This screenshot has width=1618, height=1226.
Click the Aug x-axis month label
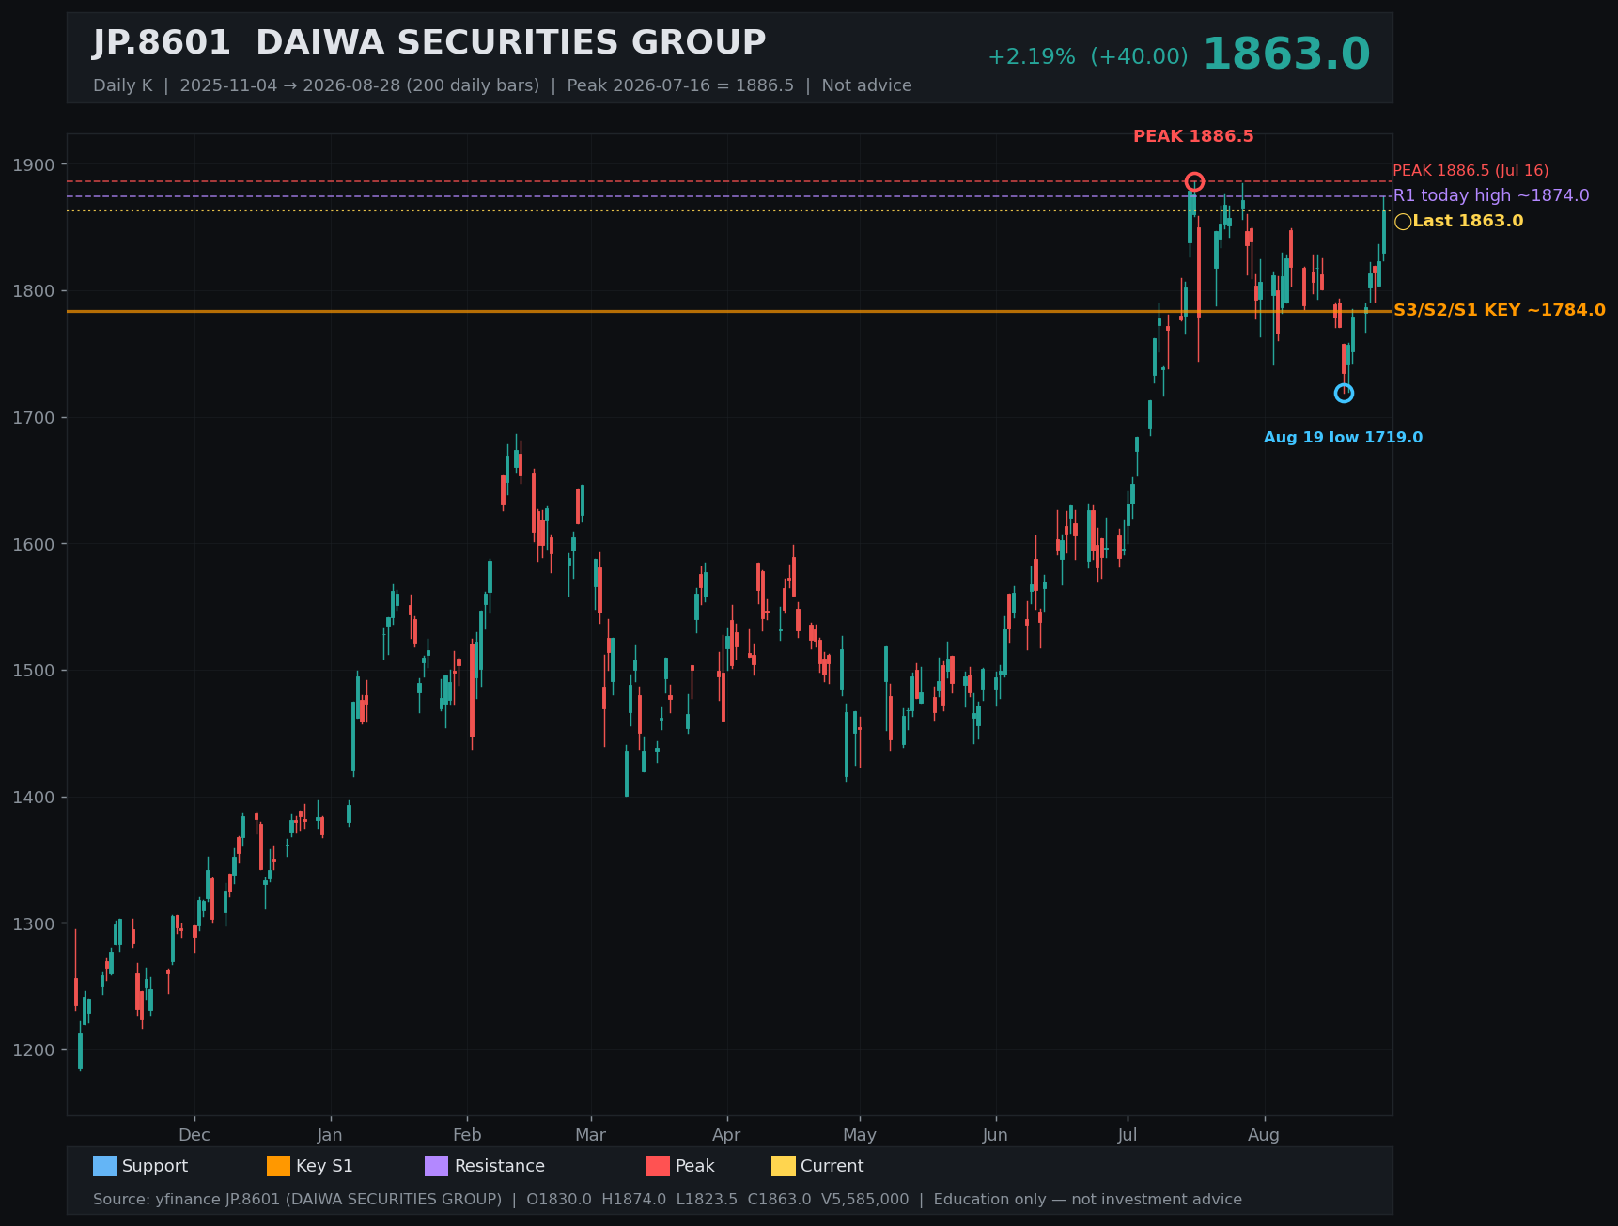[1264, 1135]
